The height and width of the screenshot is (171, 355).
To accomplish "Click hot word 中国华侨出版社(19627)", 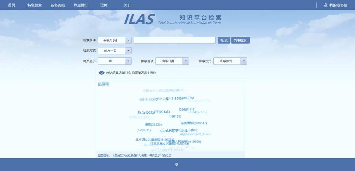I will (196, 134).
